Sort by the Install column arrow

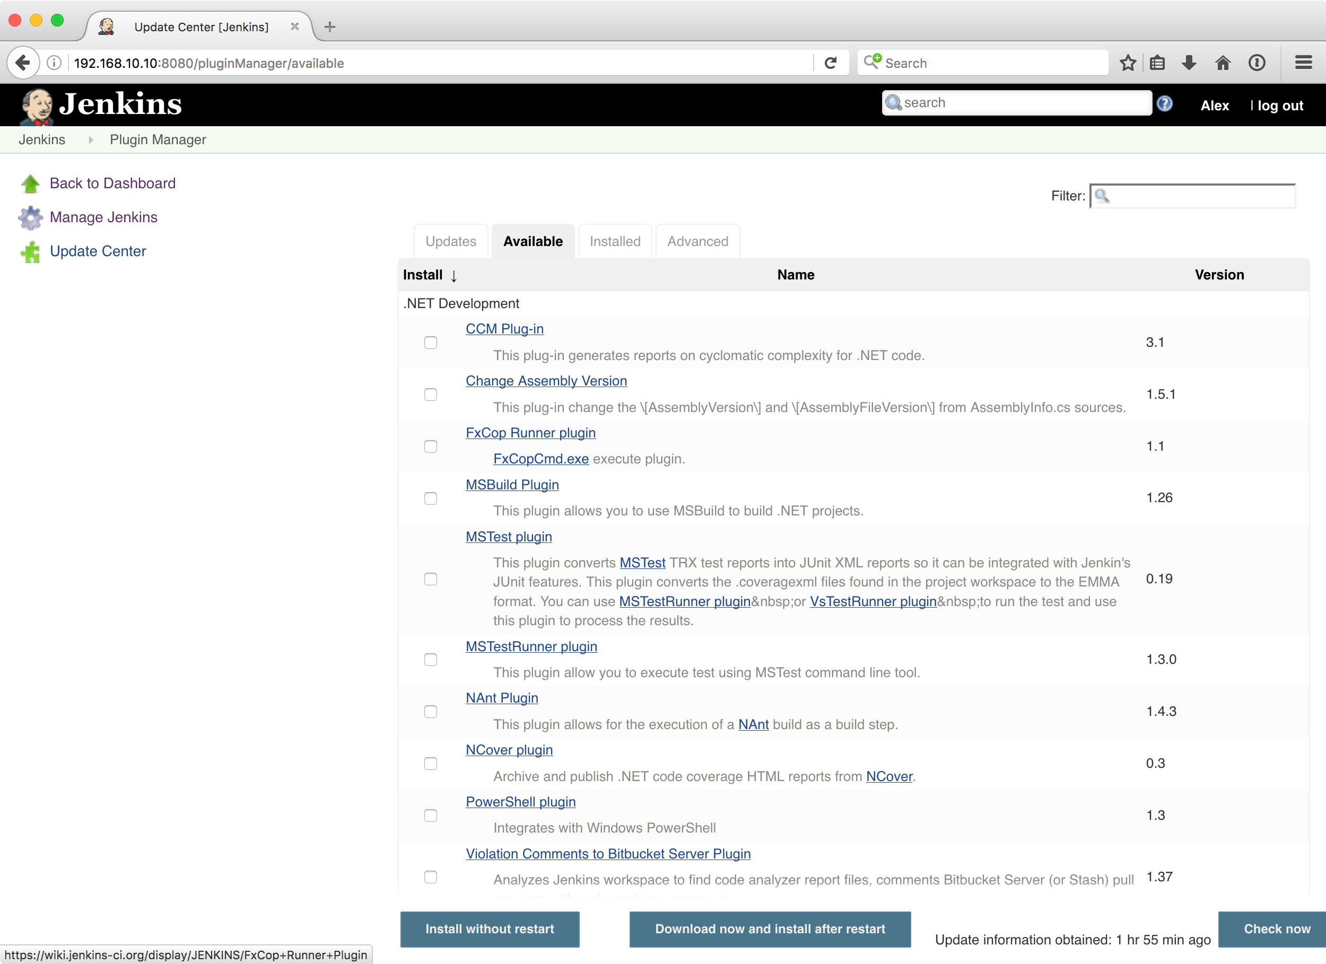click(x=453, y=276)
